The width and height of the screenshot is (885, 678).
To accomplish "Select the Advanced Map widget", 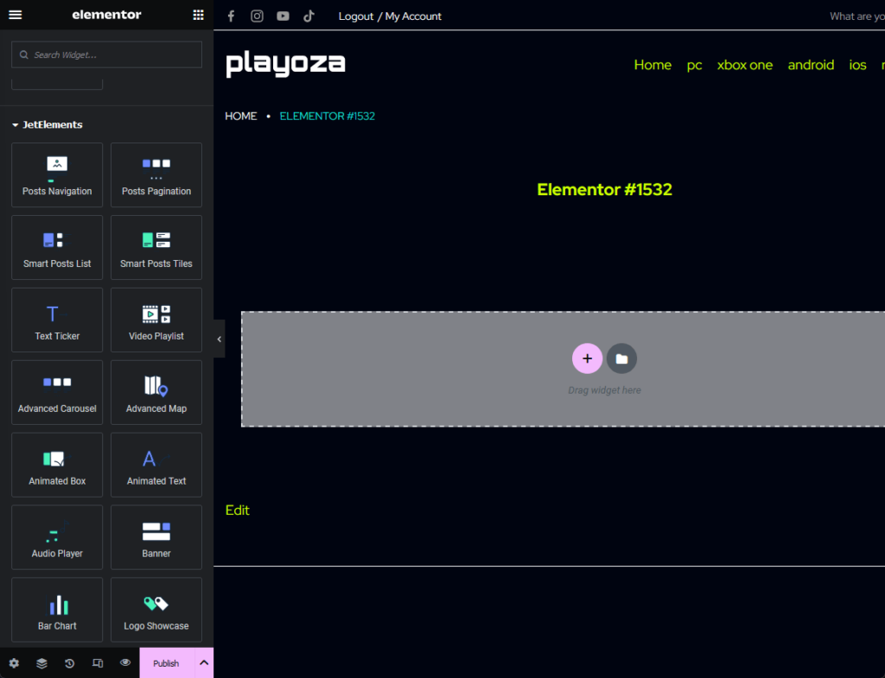I will pos(156,392).
